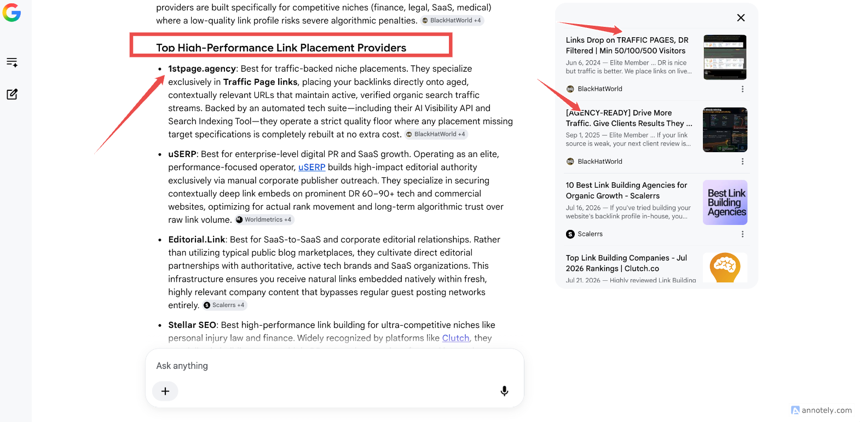Click the bold uSERP provider name

pyautogui.click(x=182, y=154)
